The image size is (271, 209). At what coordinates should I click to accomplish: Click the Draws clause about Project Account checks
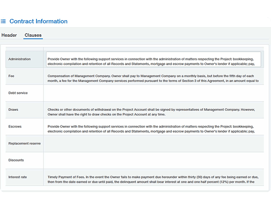(x=151, y=112)
